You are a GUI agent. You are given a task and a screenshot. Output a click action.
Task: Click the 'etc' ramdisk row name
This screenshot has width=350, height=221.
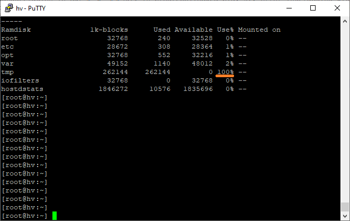(x=7, y=47)
